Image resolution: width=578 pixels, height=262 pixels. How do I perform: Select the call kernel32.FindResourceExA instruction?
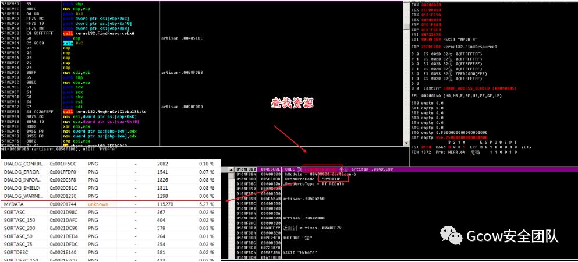pyautogui.click(x=99, y=33)
